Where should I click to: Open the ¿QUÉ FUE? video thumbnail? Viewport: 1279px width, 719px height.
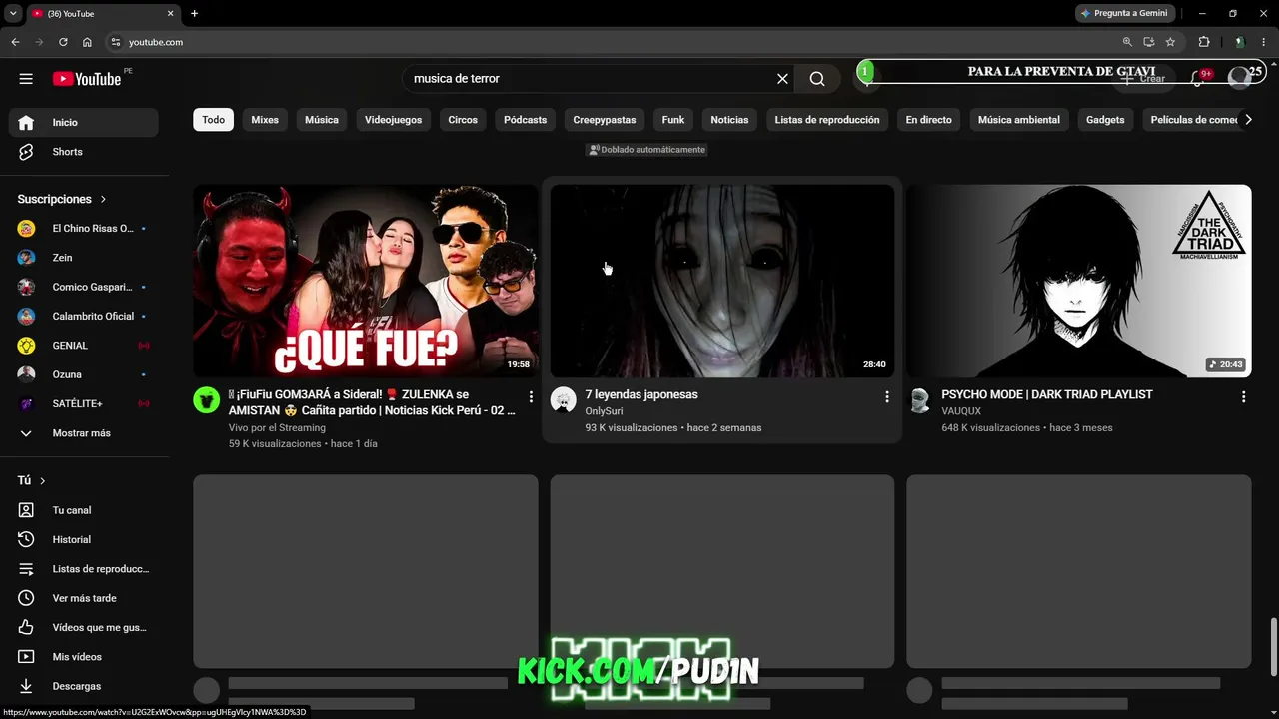366,281
